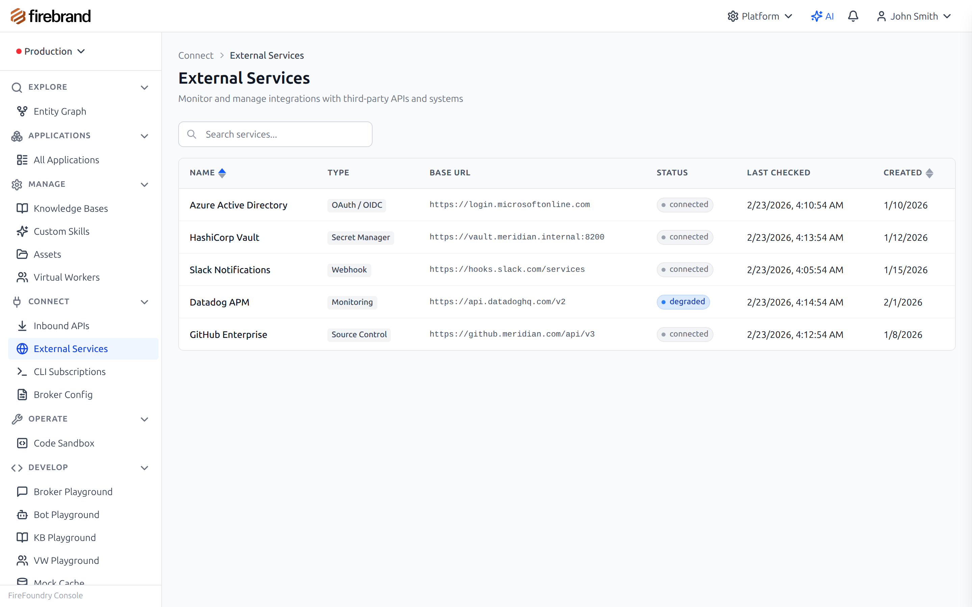Collapse the Operate section chevron
The width and height of the screenshot is (972, 607).
[x=144, y=419]
